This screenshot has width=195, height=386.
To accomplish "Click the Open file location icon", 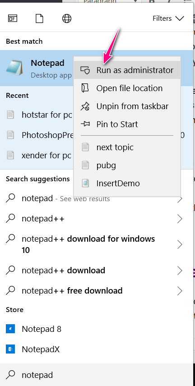I will (85, 88).
